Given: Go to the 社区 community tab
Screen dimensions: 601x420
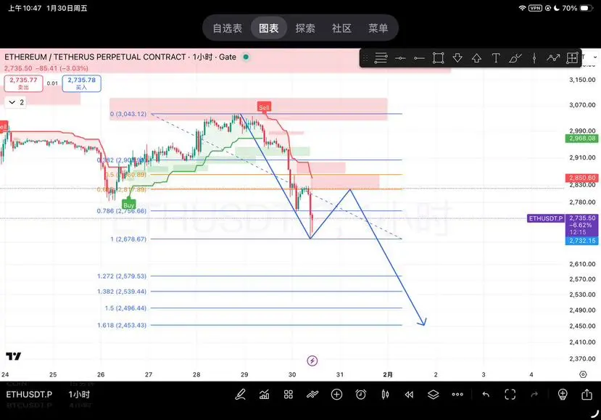Looking at the screenshot, I should (x=341, y=28).
